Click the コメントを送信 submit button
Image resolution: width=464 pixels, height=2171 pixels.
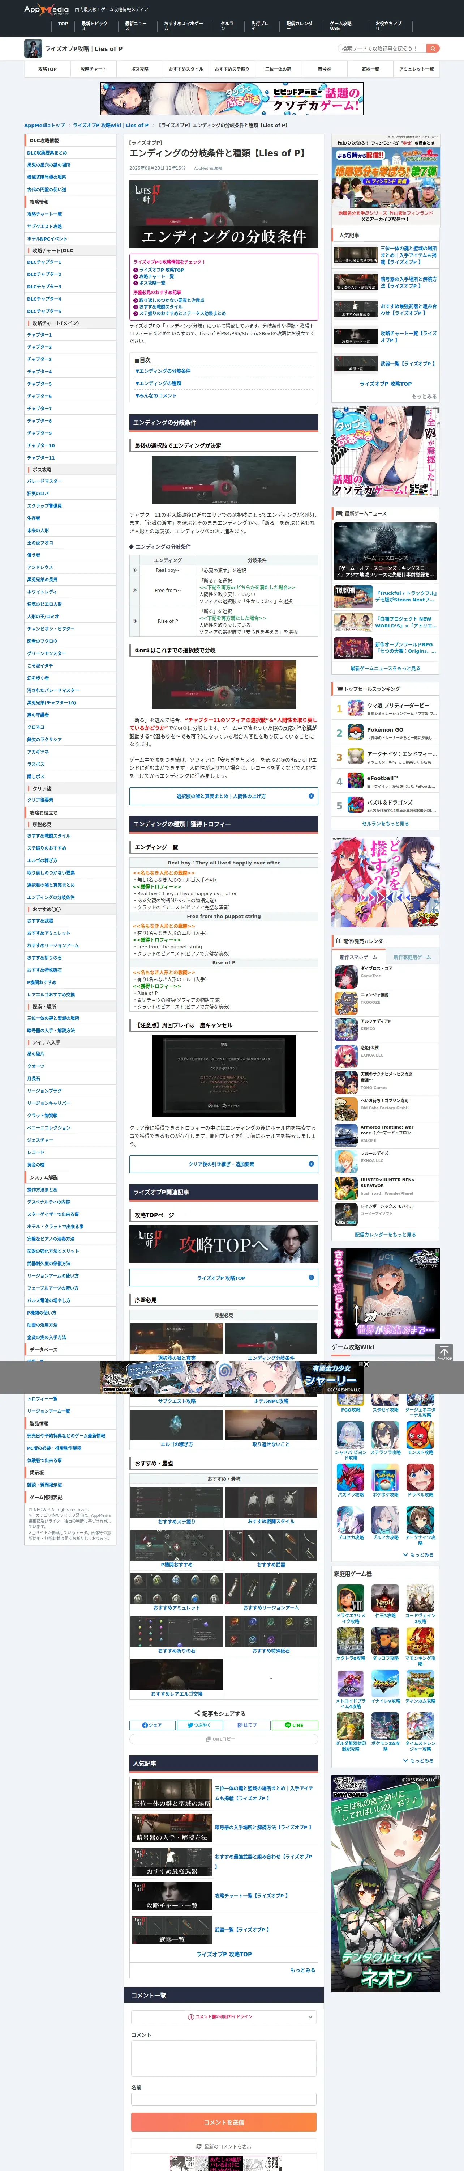pos(223,2122)
